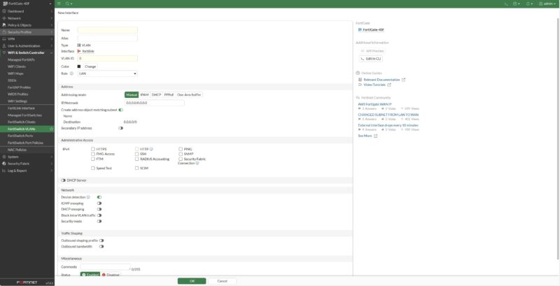
Task: Select DHCP addressing mode
Action: point(156,95)
